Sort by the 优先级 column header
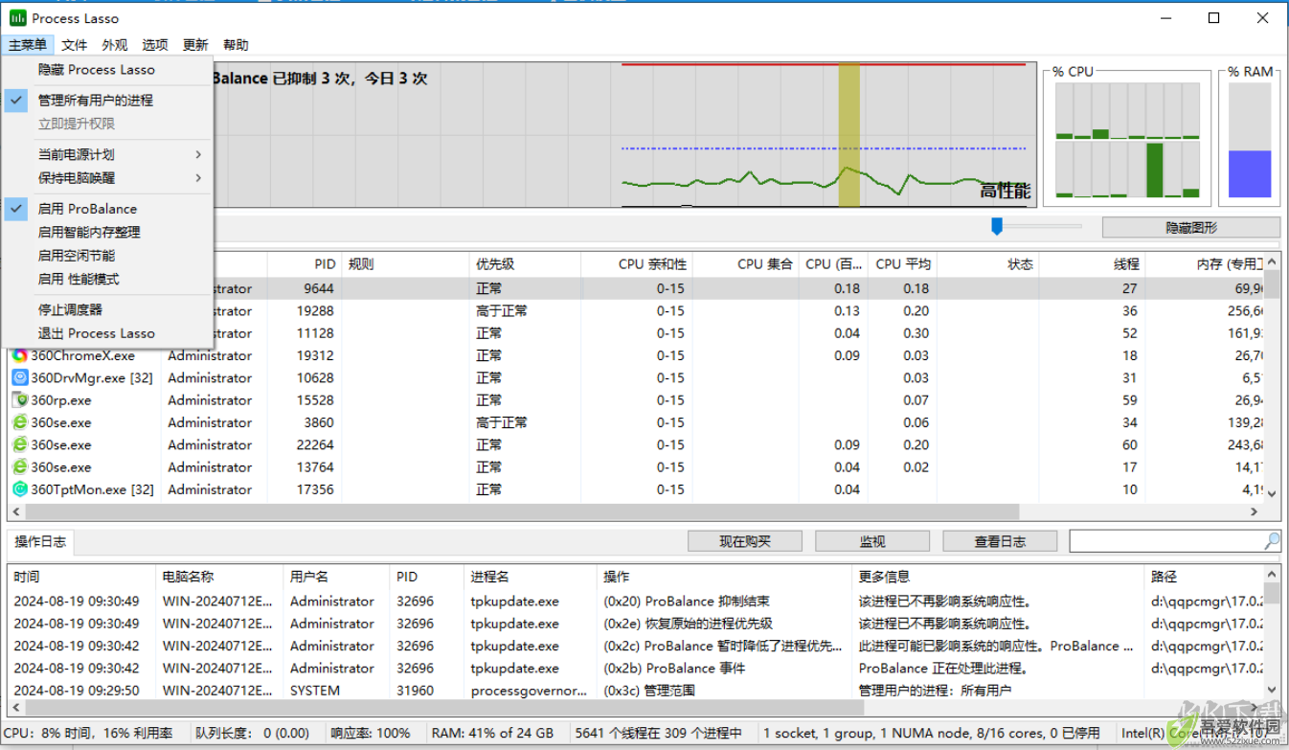The image size is (1289, 750). (x=525, y=263)
